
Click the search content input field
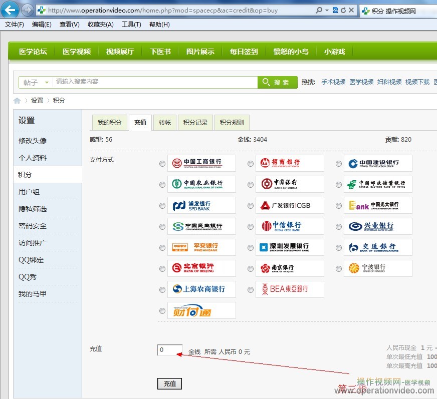pyautogui.click(x=155, y=82)
